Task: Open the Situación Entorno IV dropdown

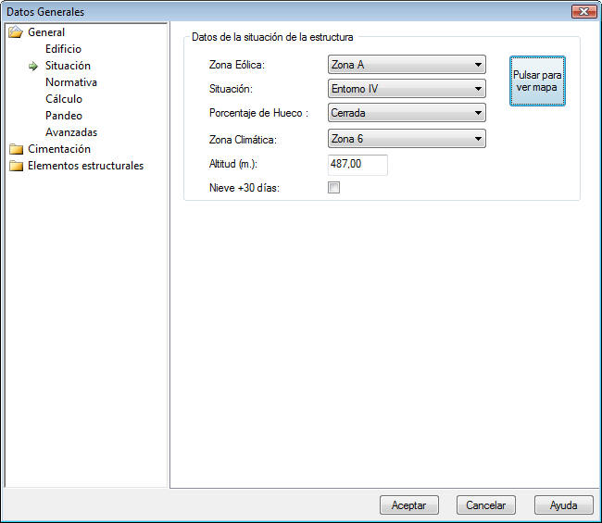Action: tap(407, 89)
